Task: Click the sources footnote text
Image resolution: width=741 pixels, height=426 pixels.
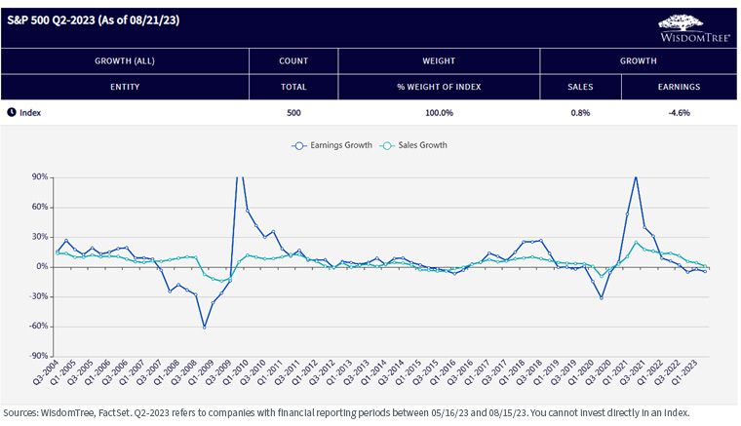Action: pos(346,412)
